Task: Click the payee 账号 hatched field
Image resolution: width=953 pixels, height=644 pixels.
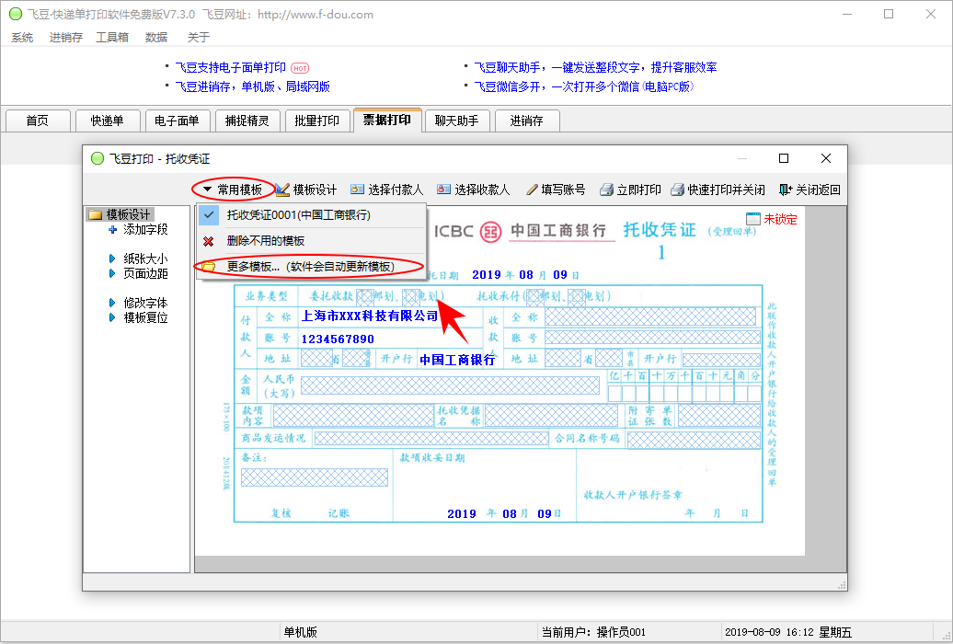Action: coord(653,338)
